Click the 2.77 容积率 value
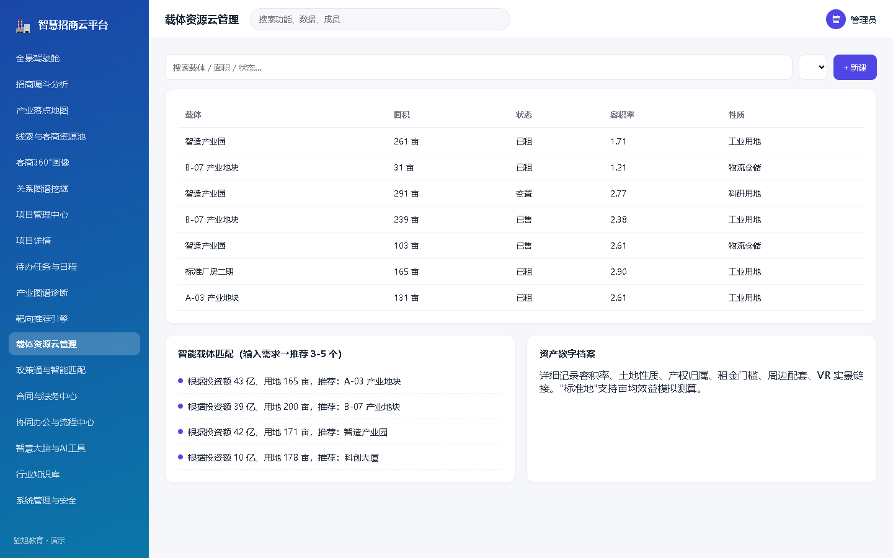This screenshot has height=558, width=893. coord(618,193)
